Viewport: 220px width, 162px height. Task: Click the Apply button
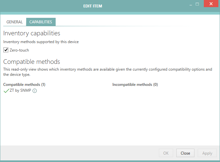click(x=207, y=153)
